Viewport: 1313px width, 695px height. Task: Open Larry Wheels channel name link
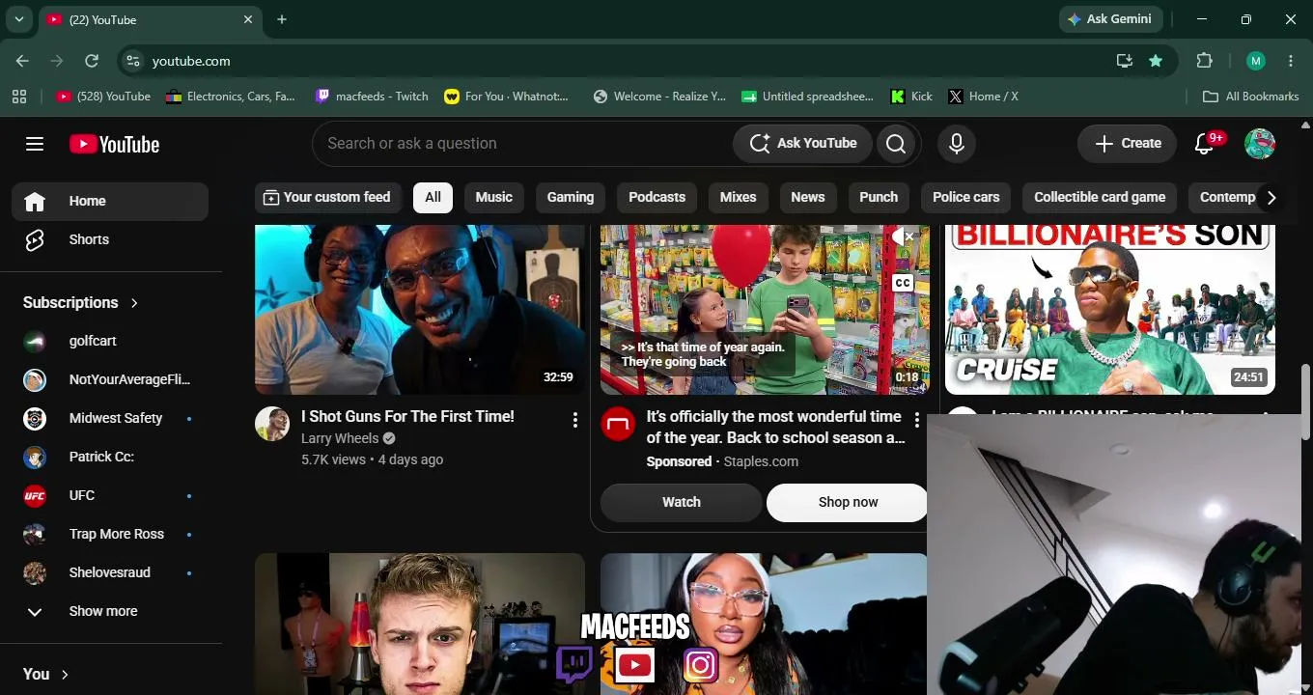click(x=340, y=438)
